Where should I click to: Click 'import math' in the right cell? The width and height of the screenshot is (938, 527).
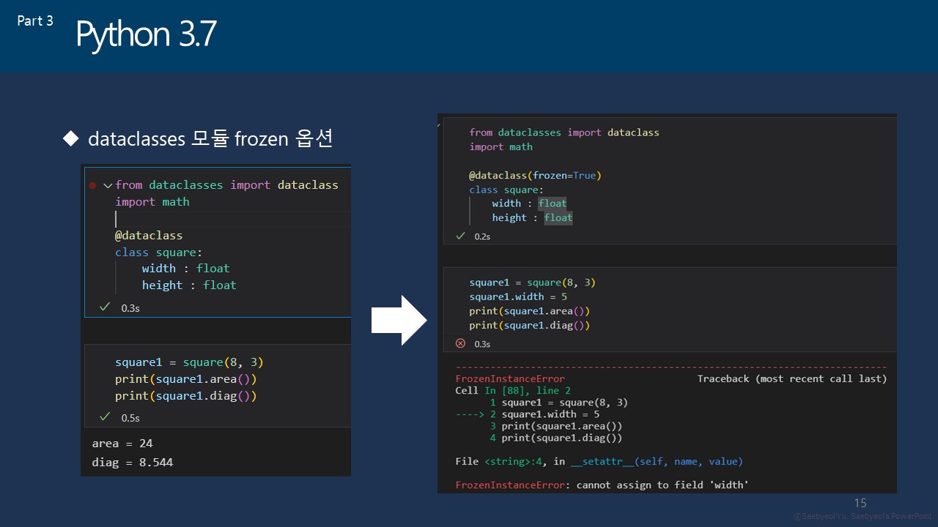pyautogui.click(x=501, y=146)
